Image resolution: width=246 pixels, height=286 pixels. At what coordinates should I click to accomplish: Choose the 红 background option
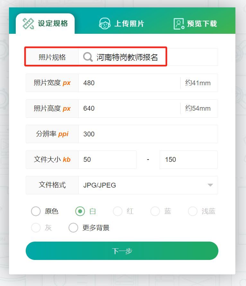tap(118, 211)
